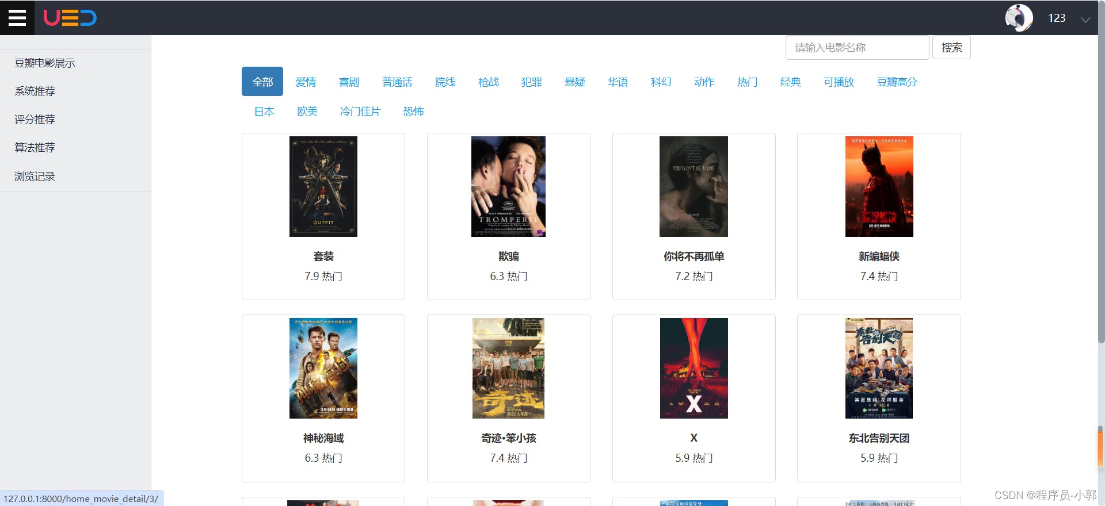Select the 全部 category tab
The width and height of the screenshot is (1105, 506).
click(262, 82)
